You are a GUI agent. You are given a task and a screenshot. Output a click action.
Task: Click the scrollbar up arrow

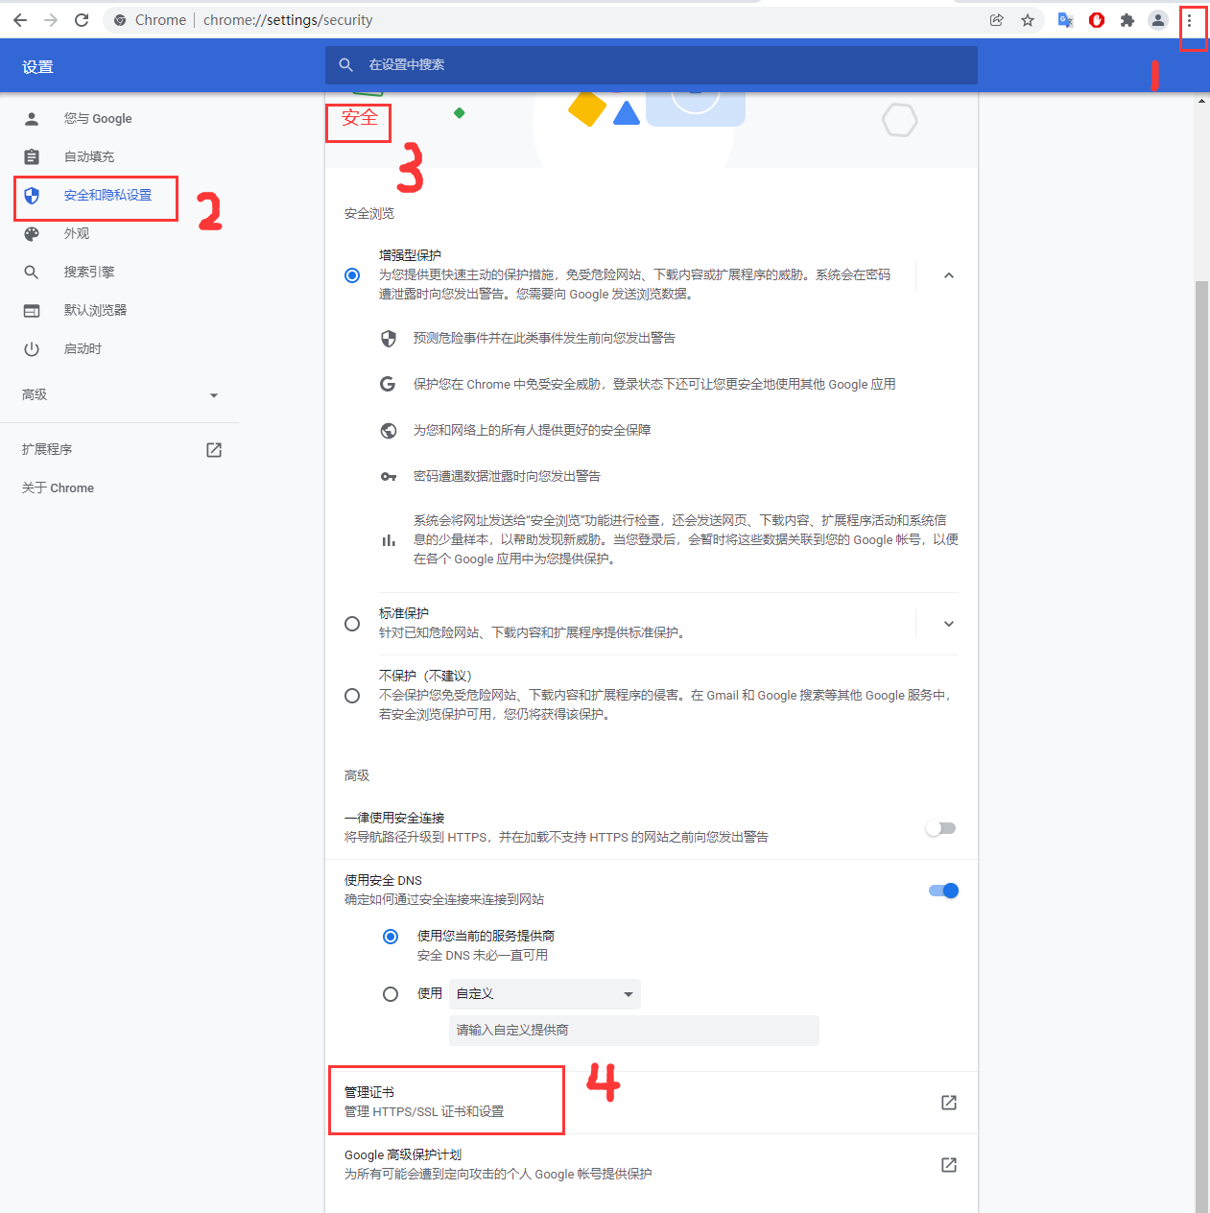coord(1202,100)
